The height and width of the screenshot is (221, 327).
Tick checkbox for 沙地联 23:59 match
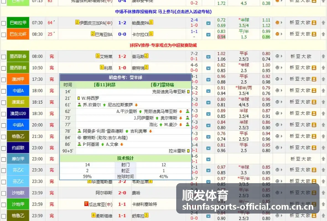pyautogui.click(x=4, y=193)
